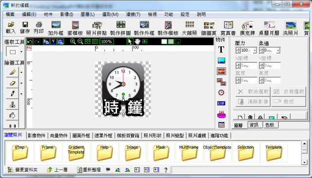Viewport: 312px width, 178px height.
Task: Open the 縮圖頁 thumbnail page tool
Action: coord(209,28)
